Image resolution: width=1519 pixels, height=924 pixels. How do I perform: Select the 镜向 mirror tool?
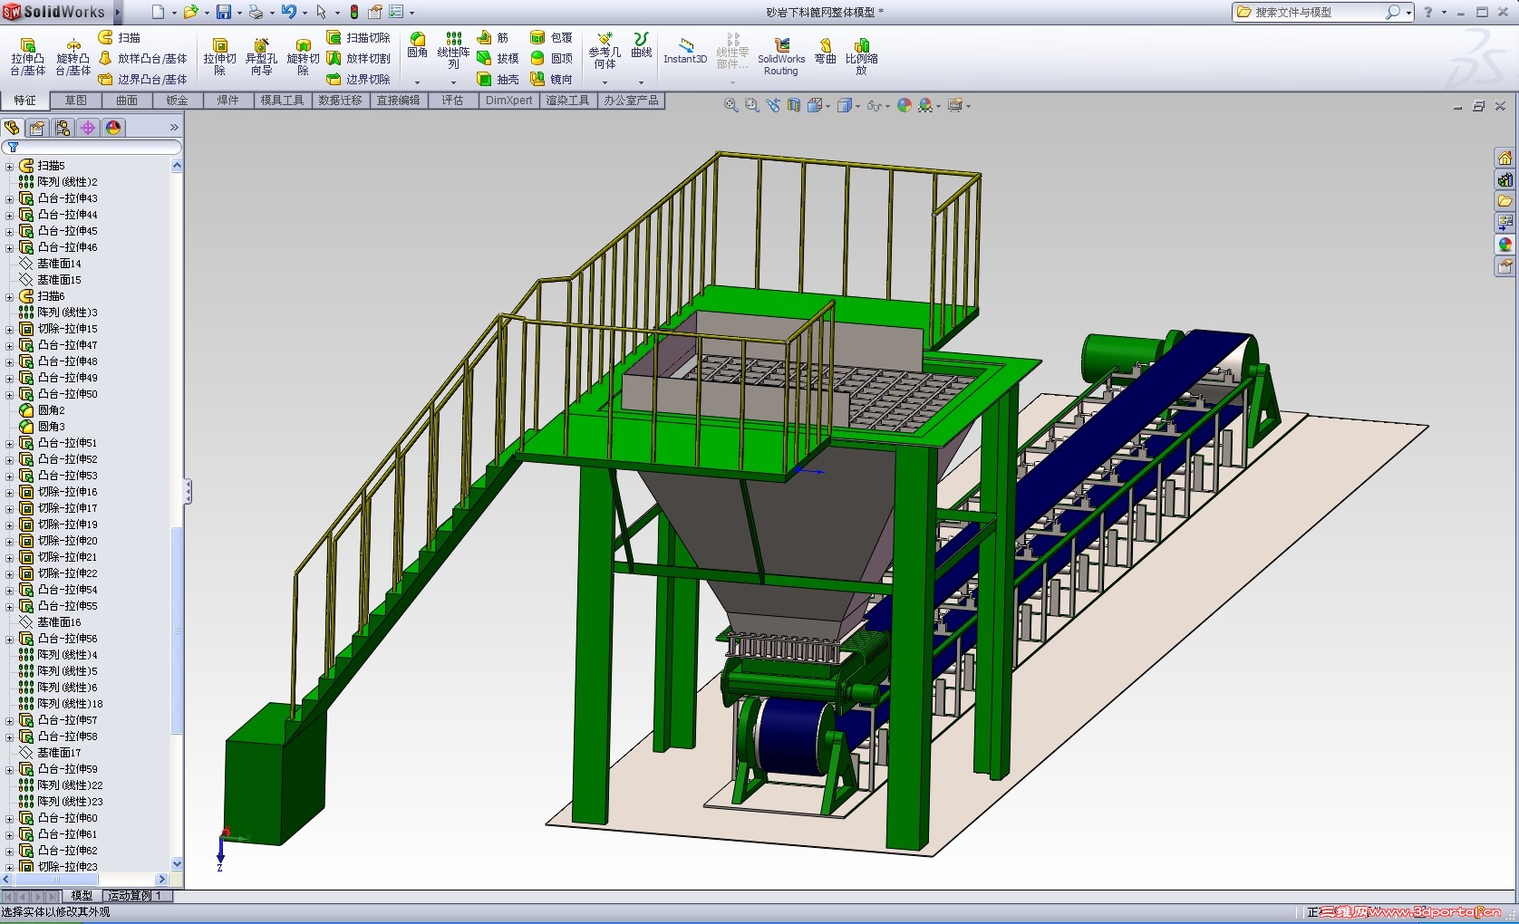click(551, 80)
